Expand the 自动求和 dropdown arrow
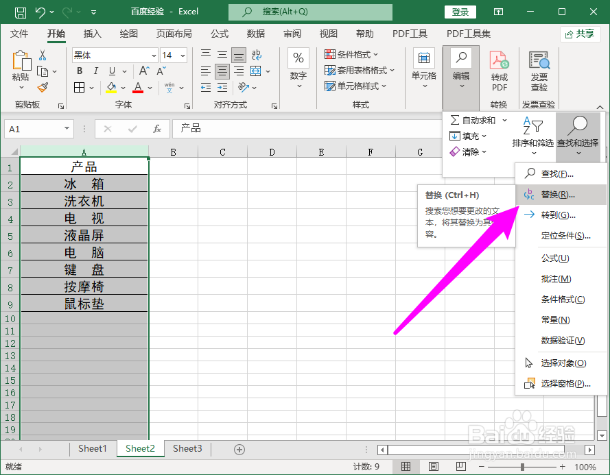This screenshot has height=475, width=610. pos(504,121)
